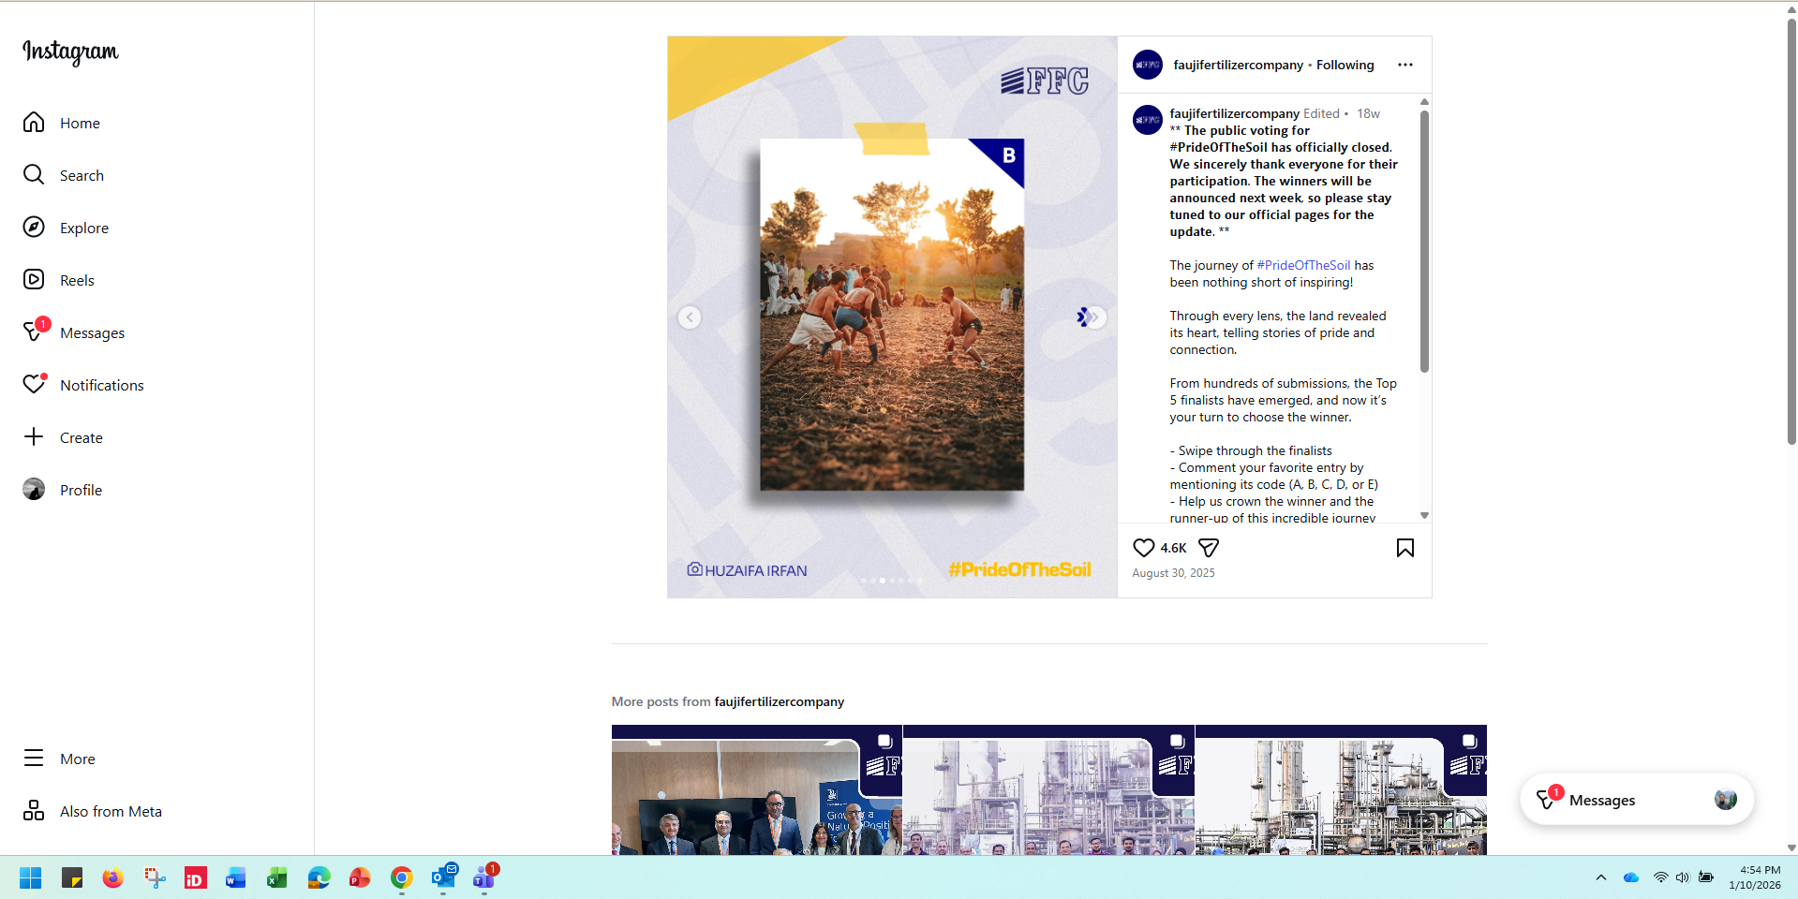Open Also from Meta menu
This screenshot has height=899, width=1798.
click(93, 811)
